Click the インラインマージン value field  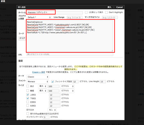coord(46,117)
